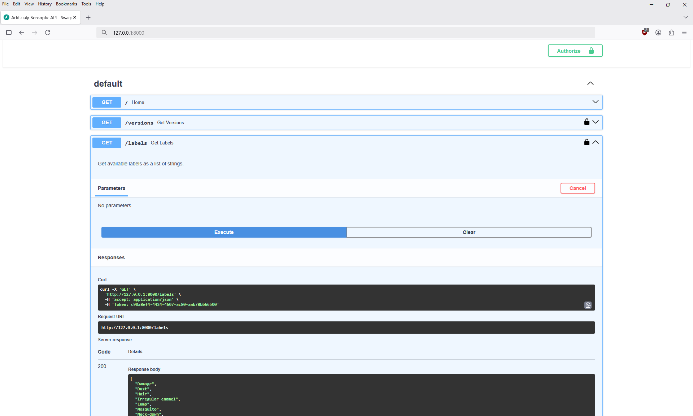Cancel the try-it-out mode
The width and height of the screenshot is (693, 416).
tap(577, 188)
